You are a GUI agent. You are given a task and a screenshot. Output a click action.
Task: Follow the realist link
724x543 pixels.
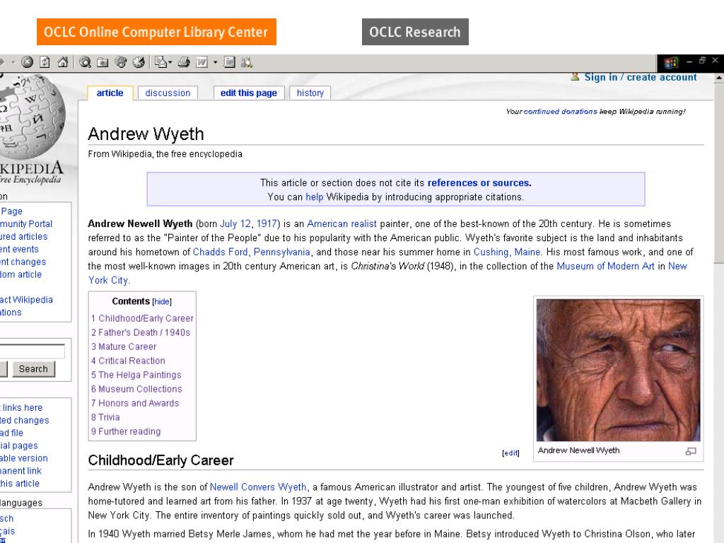[x=364, y=224]
